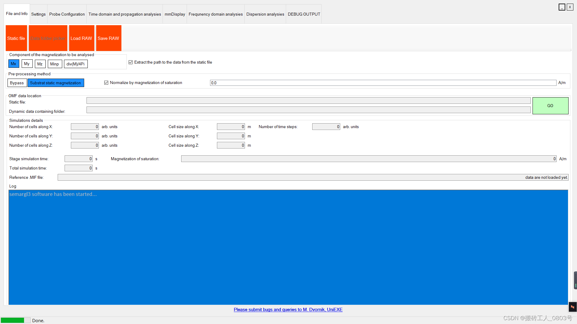Open the DEBUG OUTPUT tab

304,14
